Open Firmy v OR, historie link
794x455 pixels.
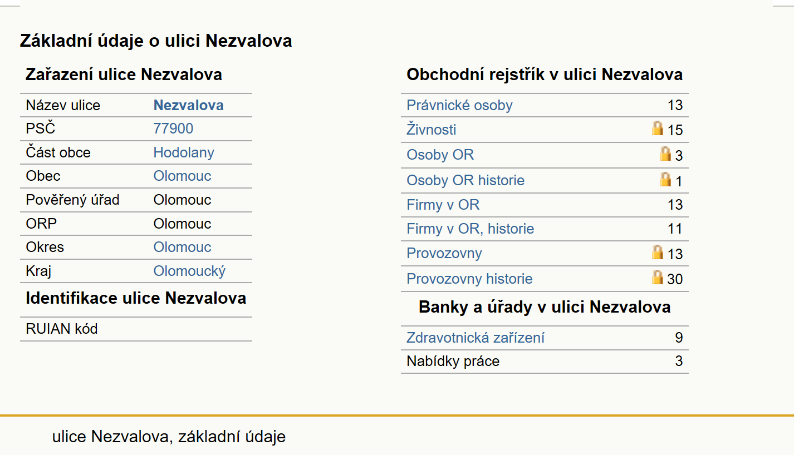tap(470, 229)
